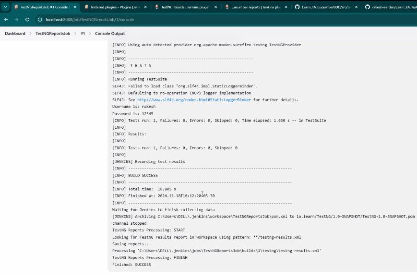Go forward to next page
This screenshot has width=417, height=277.
click(16, 20)
